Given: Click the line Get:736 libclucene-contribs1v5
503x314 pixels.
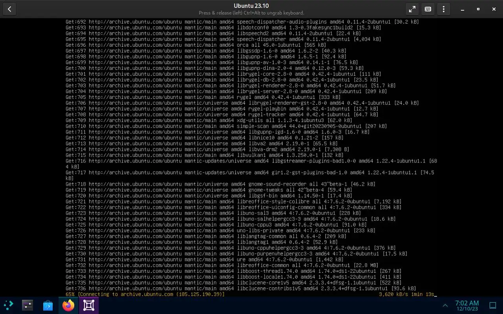Looking at the screenshot, I should click(x=241, y=288).
